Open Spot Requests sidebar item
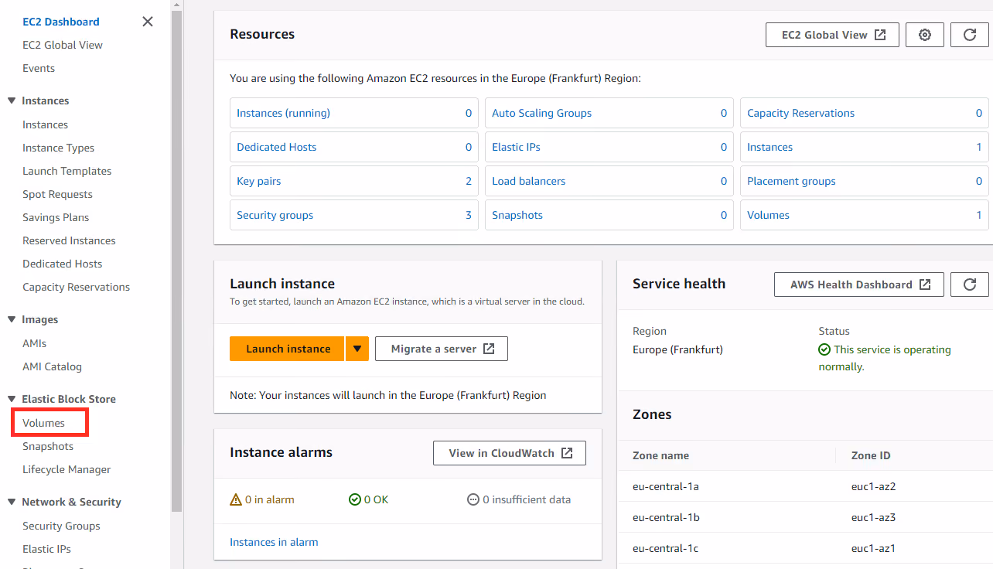 [57, 194]
